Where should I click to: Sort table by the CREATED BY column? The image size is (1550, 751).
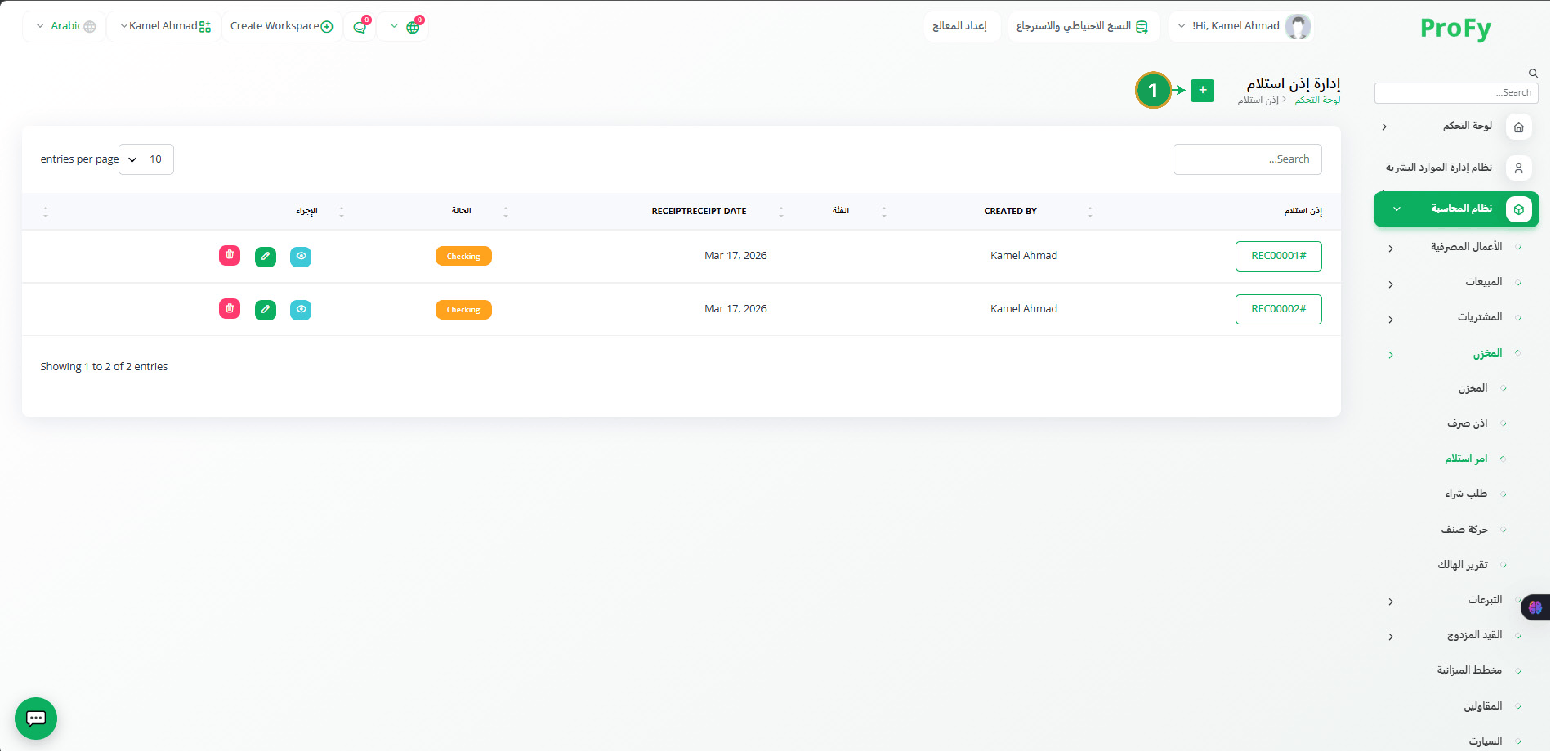click(1010, 211)
